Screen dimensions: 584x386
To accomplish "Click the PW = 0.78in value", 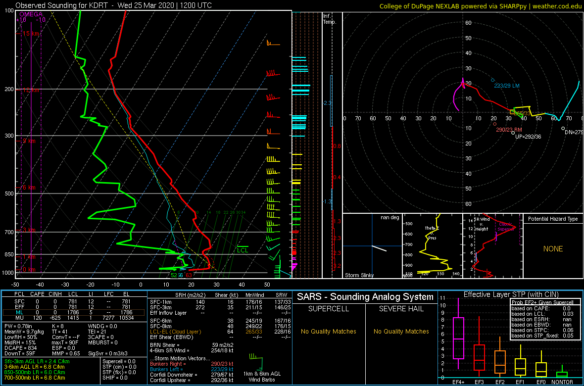I will (19, 327).
